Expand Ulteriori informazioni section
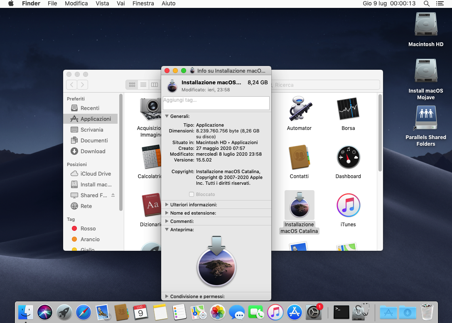The width and height of the screenshot is (452, 323). point(167,205)
